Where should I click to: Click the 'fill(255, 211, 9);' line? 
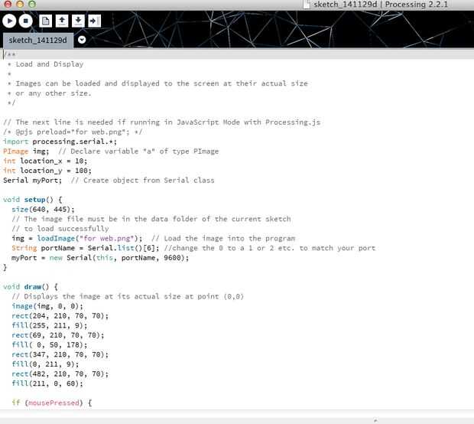(49, 325)
